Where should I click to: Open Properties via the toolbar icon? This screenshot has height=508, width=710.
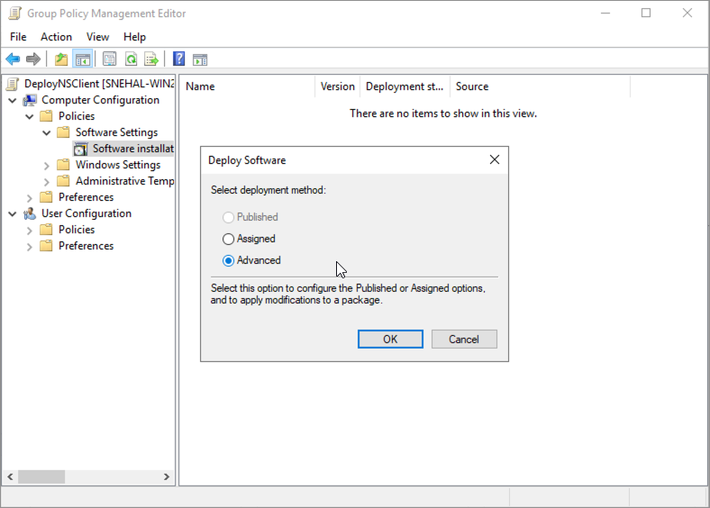coord(109,59)
